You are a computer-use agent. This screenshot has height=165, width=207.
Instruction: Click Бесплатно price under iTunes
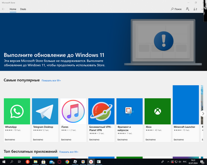(66, 139)
